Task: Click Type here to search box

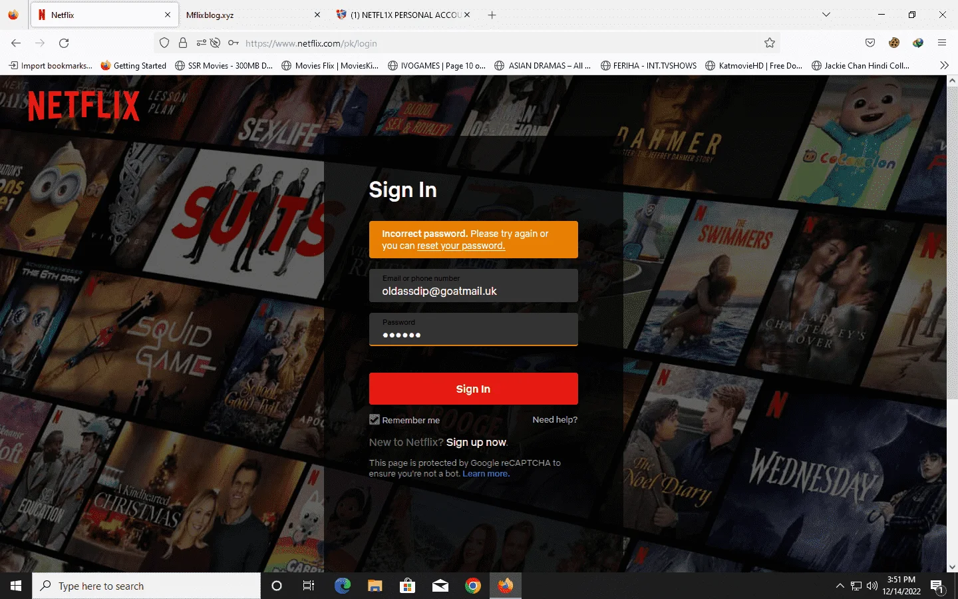Action: (x=146, y=586)
